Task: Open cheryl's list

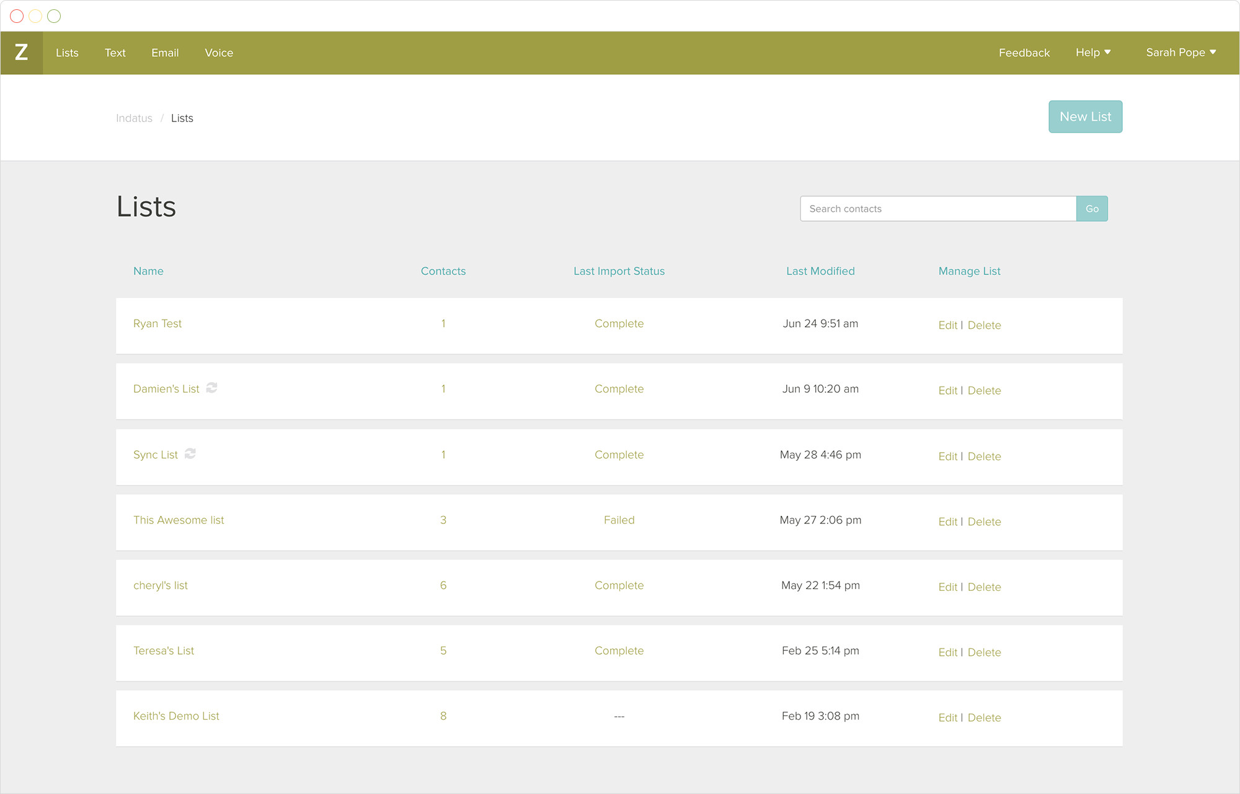Action: coord(161,585)
